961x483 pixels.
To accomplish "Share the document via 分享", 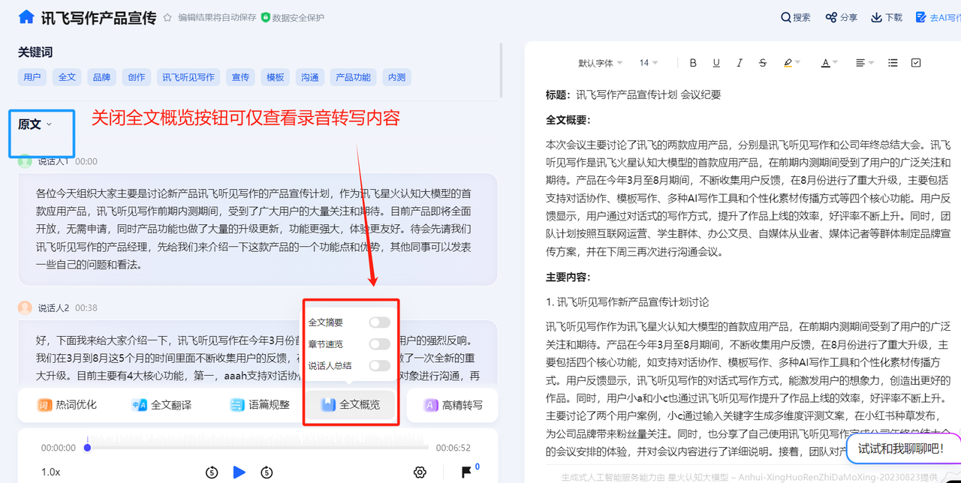I will pyautogui.click(x=842, y=17).
